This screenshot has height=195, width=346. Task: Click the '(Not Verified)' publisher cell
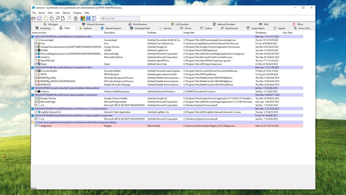[154, 126]
